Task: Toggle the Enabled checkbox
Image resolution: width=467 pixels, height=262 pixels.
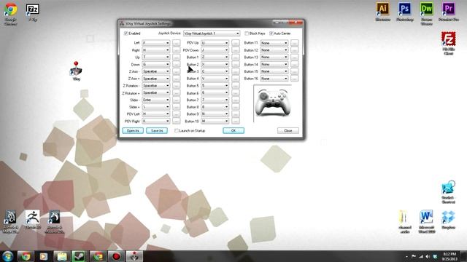Action: pyautogui.click(x=126, y=33)
